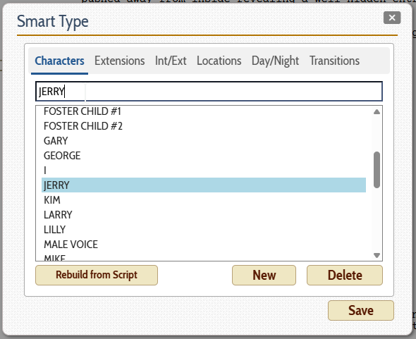
Task: Click the character list scrollbar thumb
Action: [377, 170]
